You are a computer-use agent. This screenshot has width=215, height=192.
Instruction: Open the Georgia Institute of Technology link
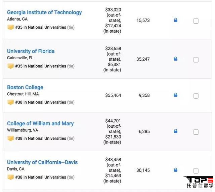44,12
